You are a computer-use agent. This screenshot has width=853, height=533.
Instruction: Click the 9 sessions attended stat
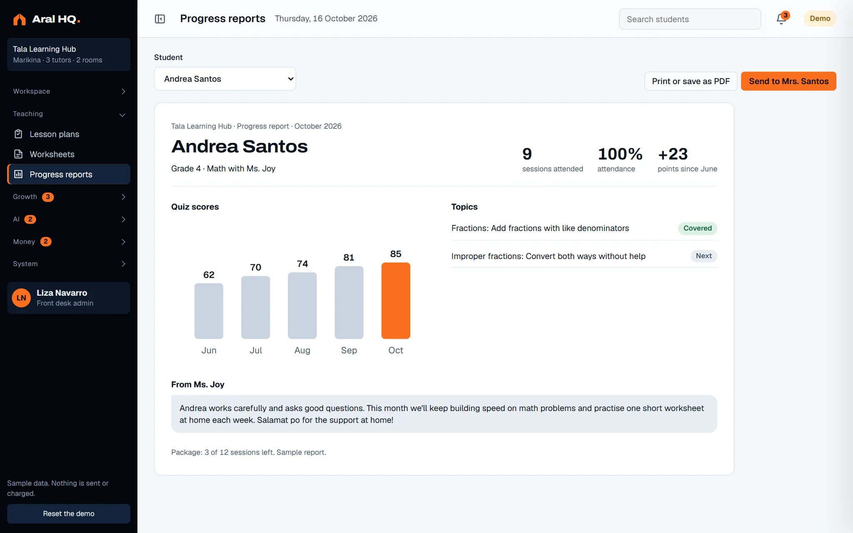553,159
